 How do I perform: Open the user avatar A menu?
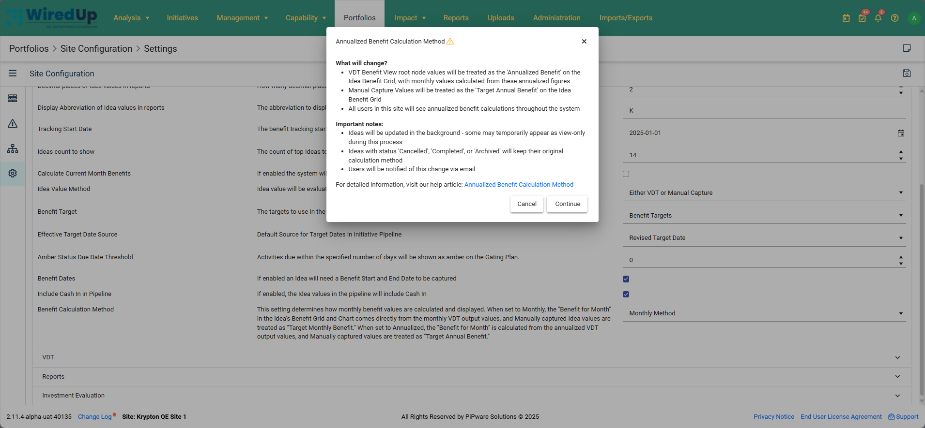click(914, 18)
